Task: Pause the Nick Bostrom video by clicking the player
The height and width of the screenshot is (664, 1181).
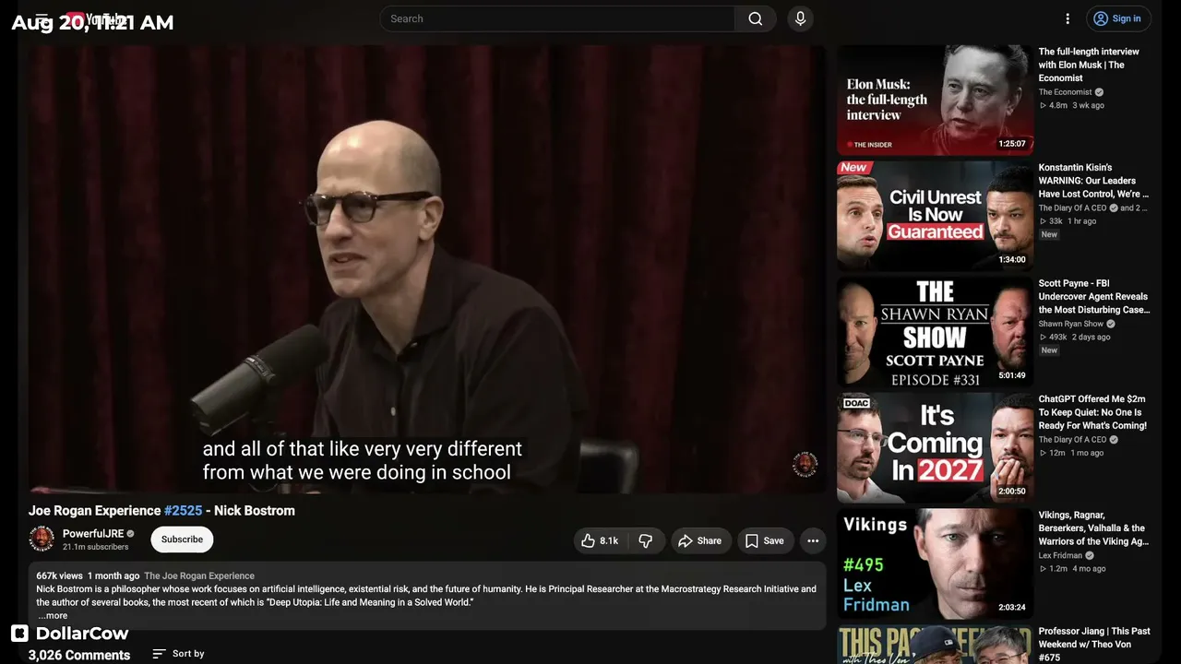Action: 427,269
